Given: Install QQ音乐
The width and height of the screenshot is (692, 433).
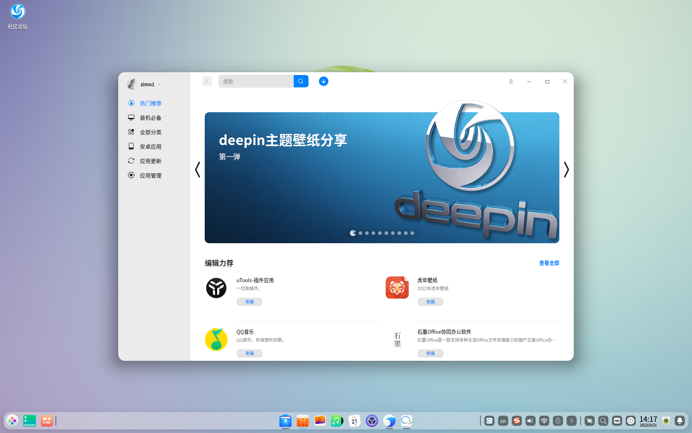Looking at the screenshot, I should coord(249,353).
